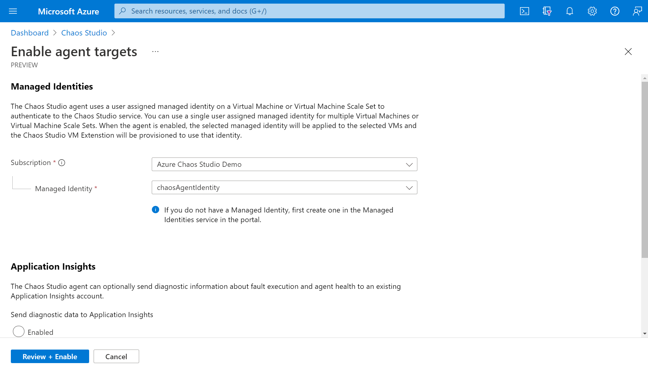Click the Cloud Shell icon
648x370 pixels.
[524, 11]
